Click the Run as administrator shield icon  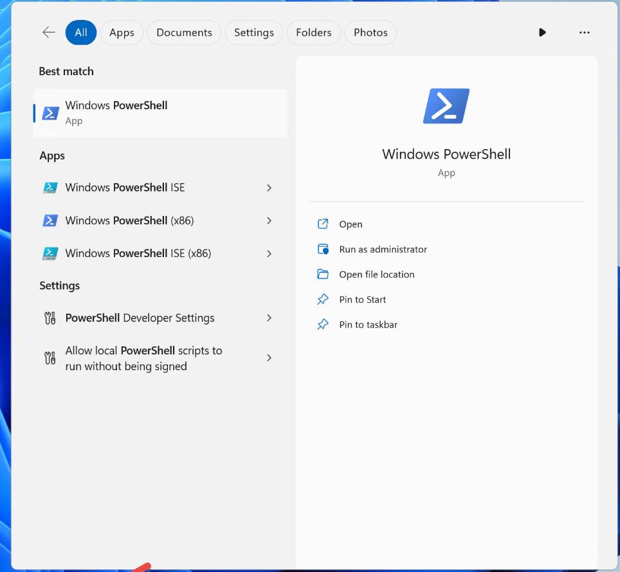pos(323,249)
